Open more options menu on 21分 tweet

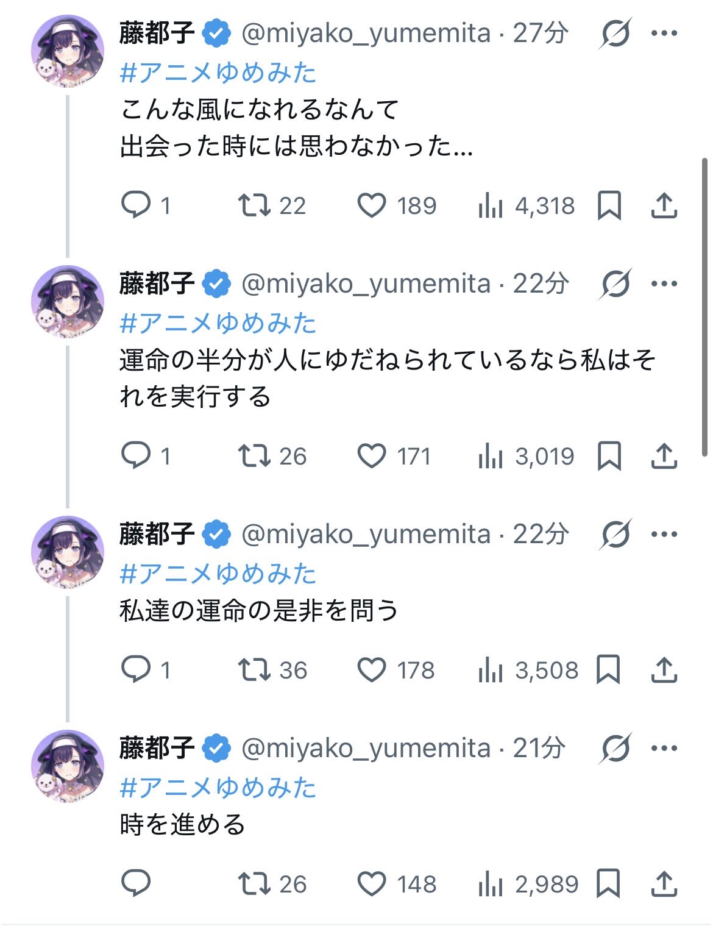[x=664, y=748]
